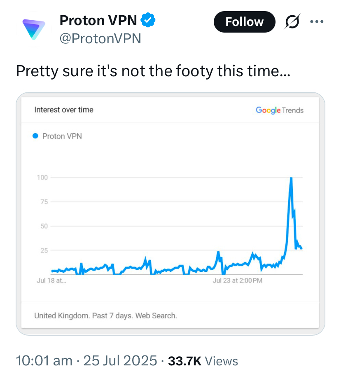Viewport: 341px width, 386px height.
Task: Follow the Proton VPN account
Action: click(x=244, y=22)
